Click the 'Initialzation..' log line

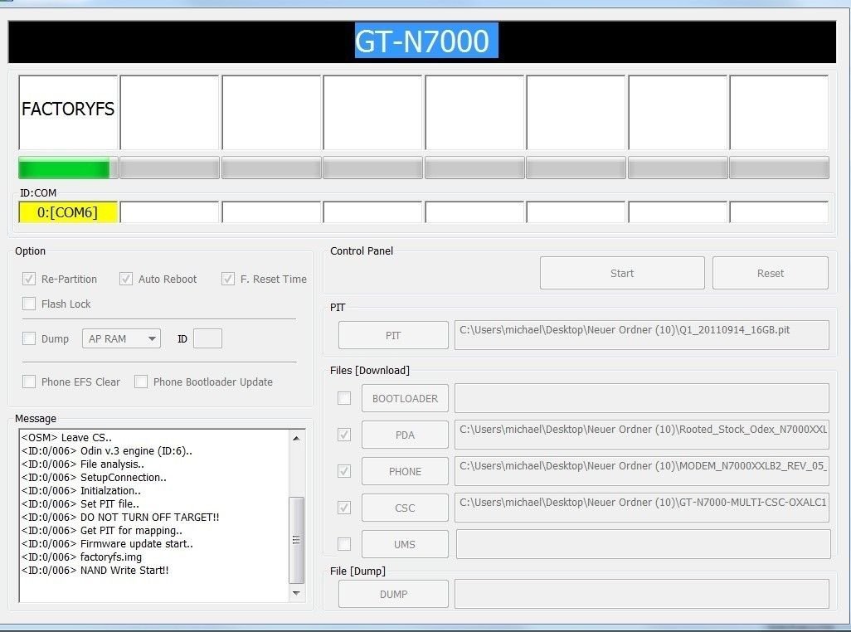81,490
